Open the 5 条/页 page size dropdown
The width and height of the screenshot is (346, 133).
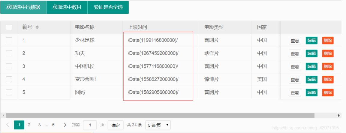click(158, 125)
